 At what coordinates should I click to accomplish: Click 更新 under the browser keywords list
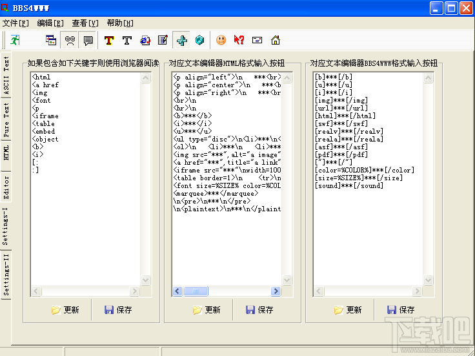tap(65, 310)
